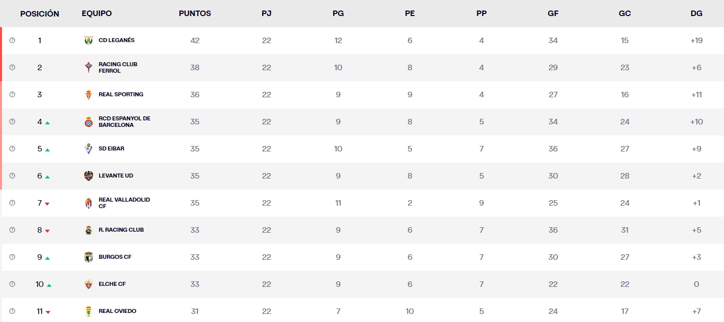Sort the table by DG column
Screen dimensions: 724x322
point(696,14)
